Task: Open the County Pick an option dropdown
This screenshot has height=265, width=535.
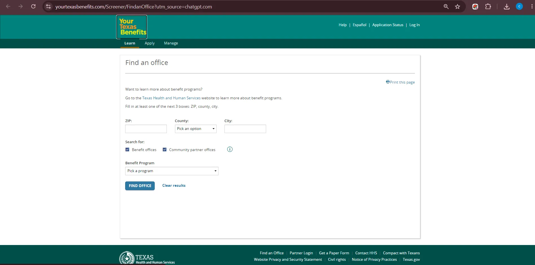Action: point(195,129)
